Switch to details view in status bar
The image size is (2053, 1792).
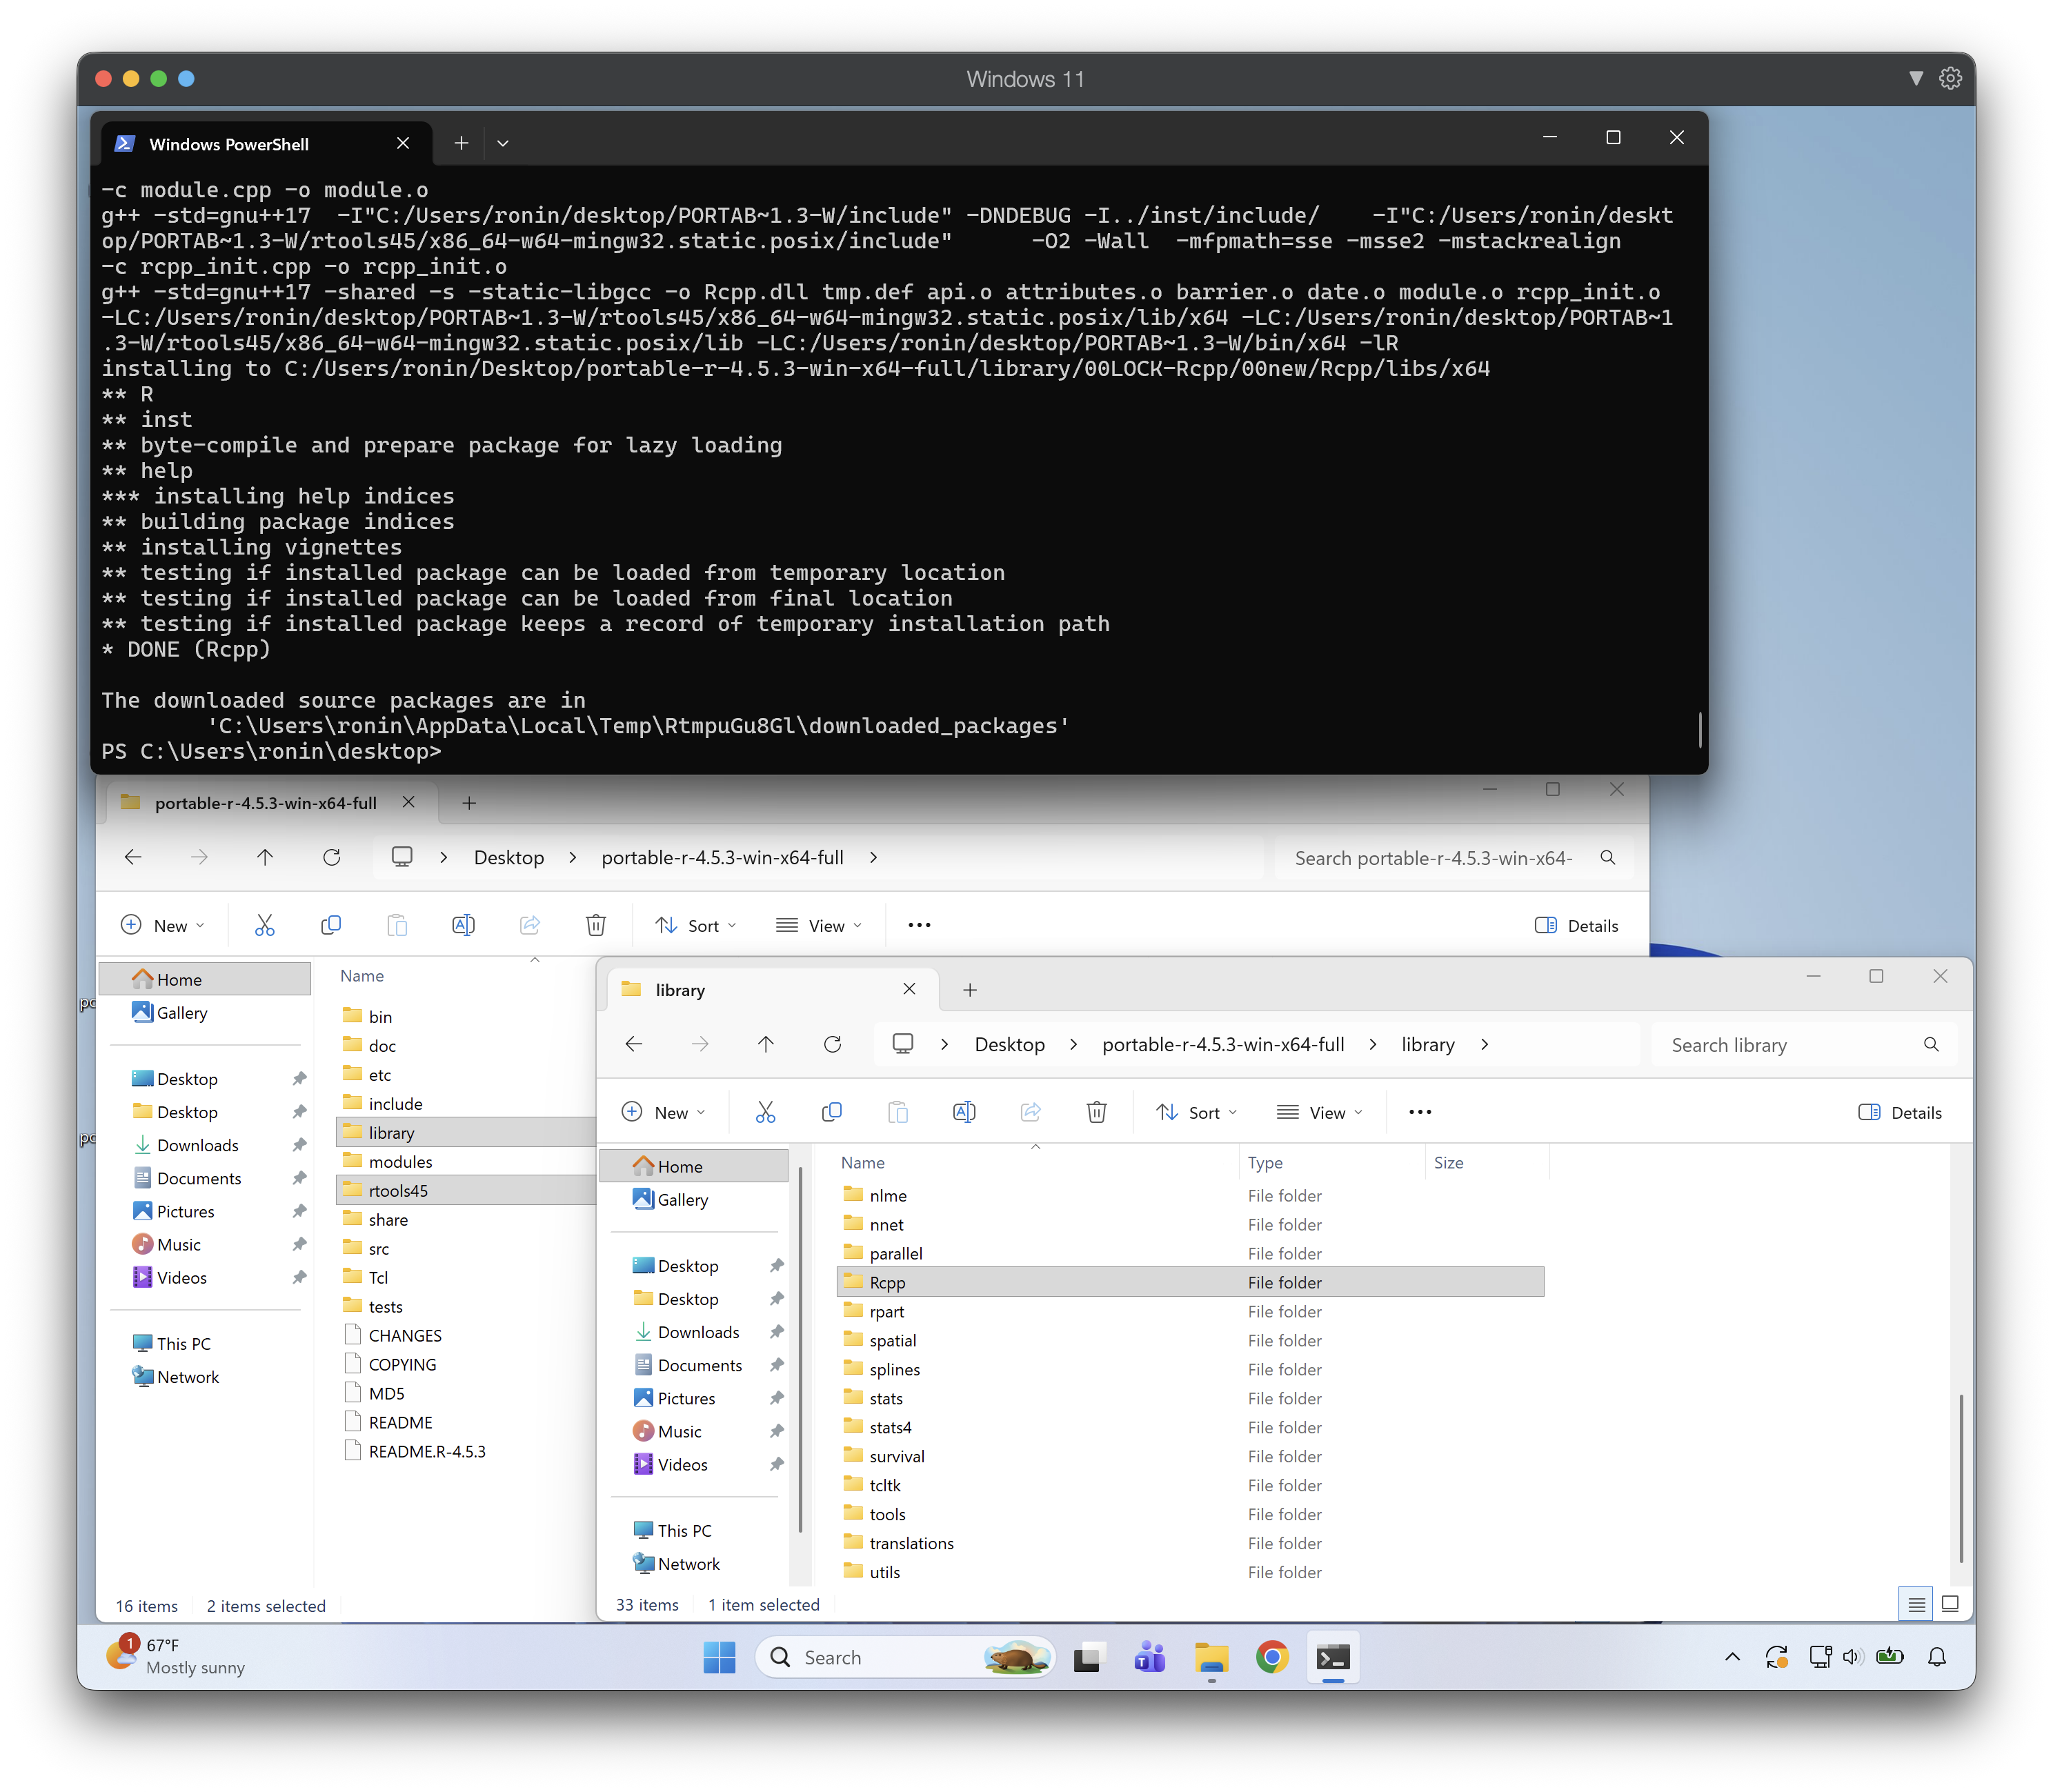pyautogui.click(x=1917, y=1603)
